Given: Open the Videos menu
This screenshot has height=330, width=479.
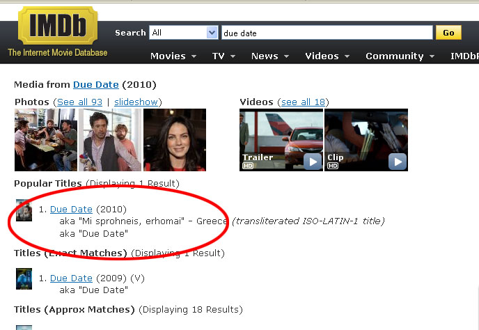Looking at the screenshot, I should [x=327, y=56].
